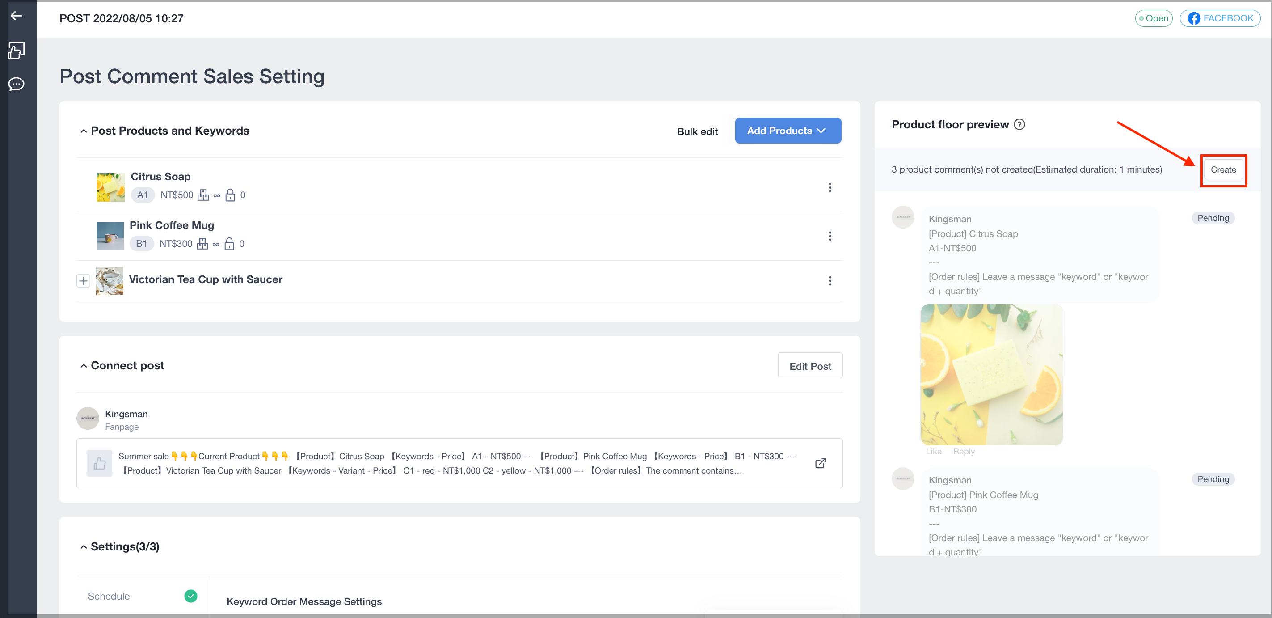1272x618 pixels.
Task: Click the lock icon in the Pink Coffee Mug row
Action: tap(229, 244)
